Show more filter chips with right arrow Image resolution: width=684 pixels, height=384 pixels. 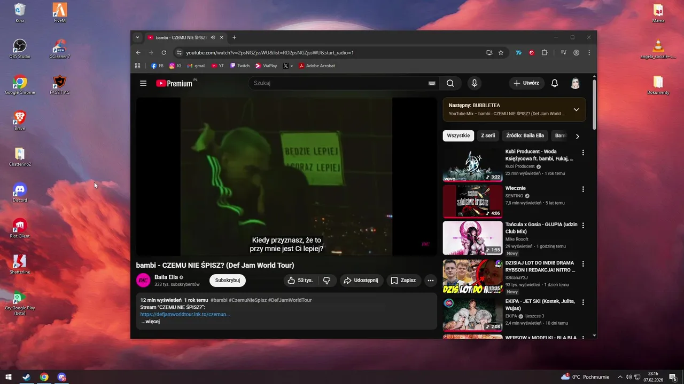577,136
